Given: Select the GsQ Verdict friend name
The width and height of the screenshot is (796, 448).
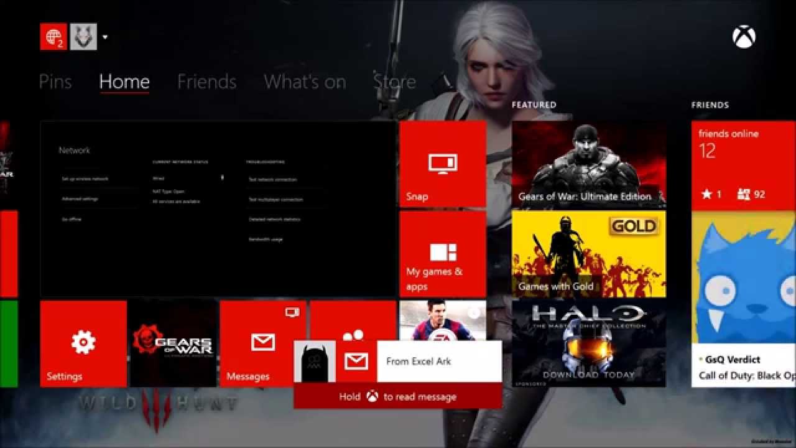Looking at the screenshot, I should coord(733,360).
